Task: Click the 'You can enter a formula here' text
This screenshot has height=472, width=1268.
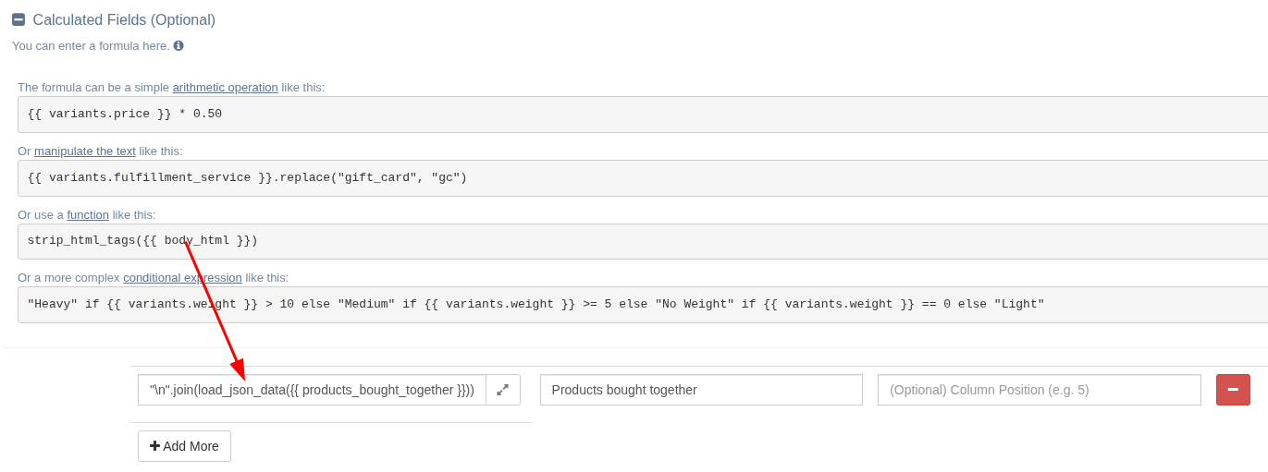Action: click(x=91, y=46)
